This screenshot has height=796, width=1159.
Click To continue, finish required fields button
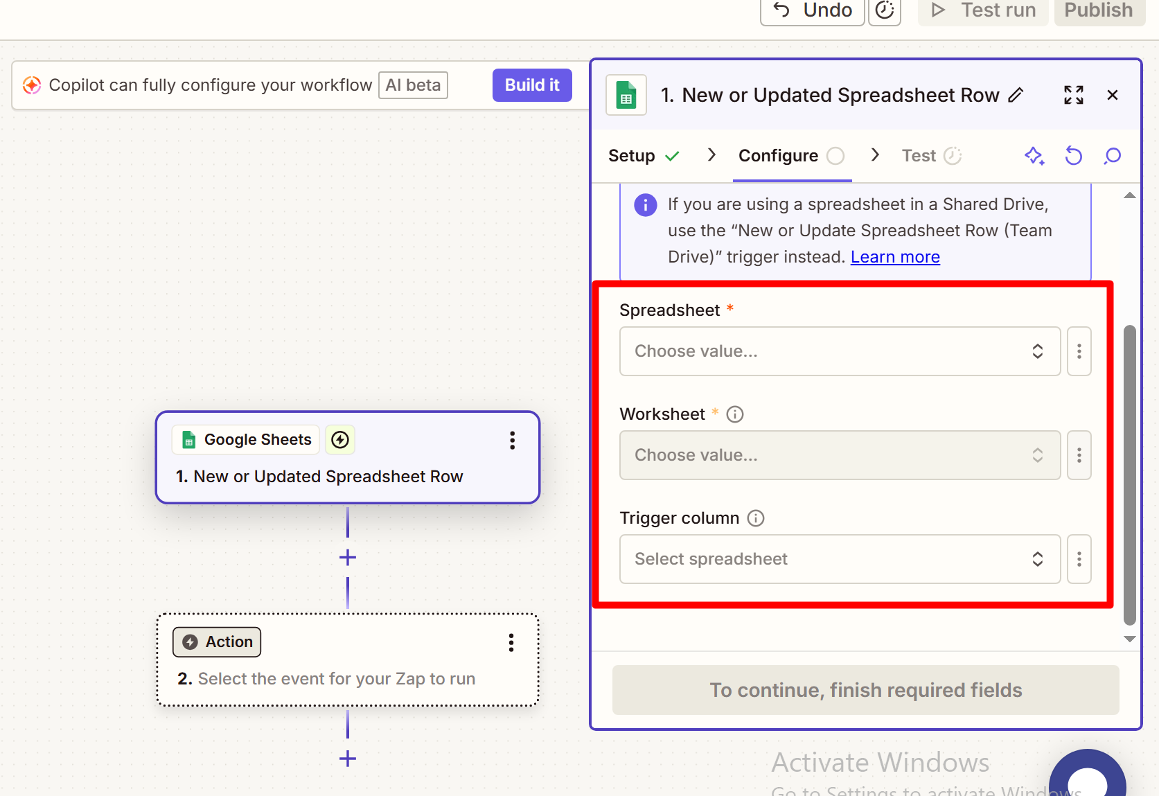coord(865,690)
